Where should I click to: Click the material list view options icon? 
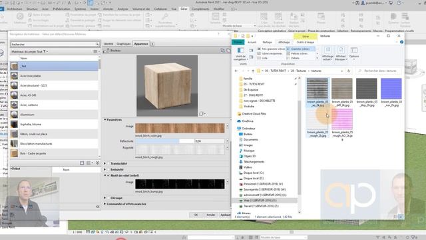96,51
